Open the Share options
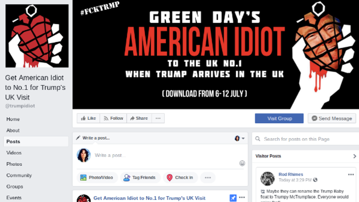Image resolution: width=359 pixels, height=202 pixels. point(139,118)
